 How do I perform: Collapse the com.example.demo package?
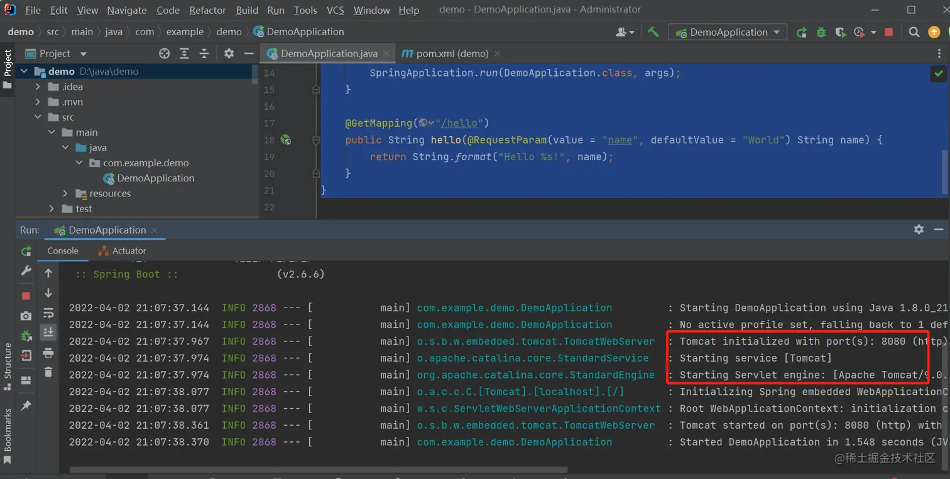[x=79, y=163]
